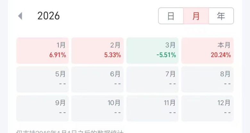Switch to 年 yearly view
The width and height of the screenshot is (250, 133).
(x=221, y=16)
